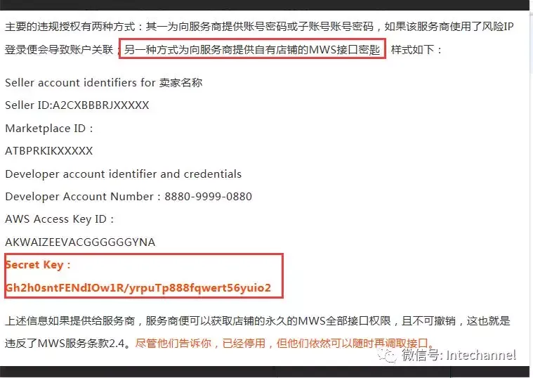Select the AKWAIZEEVACGGGGGGYNA access key

(x=80, y=242)
